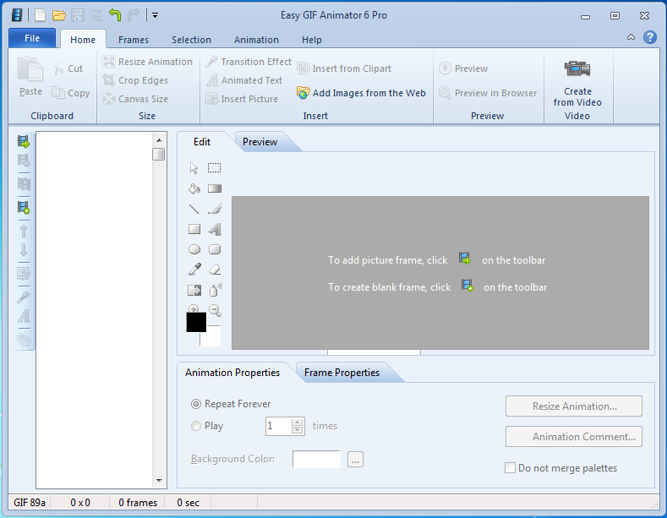Click the play count number field
Screen dimensions: 667x518
(x=279, y=426)
